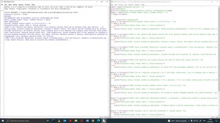Screen dimensions: 220x123
Task: Open the File menu in IDLE Shell
Action: [2, 4]
